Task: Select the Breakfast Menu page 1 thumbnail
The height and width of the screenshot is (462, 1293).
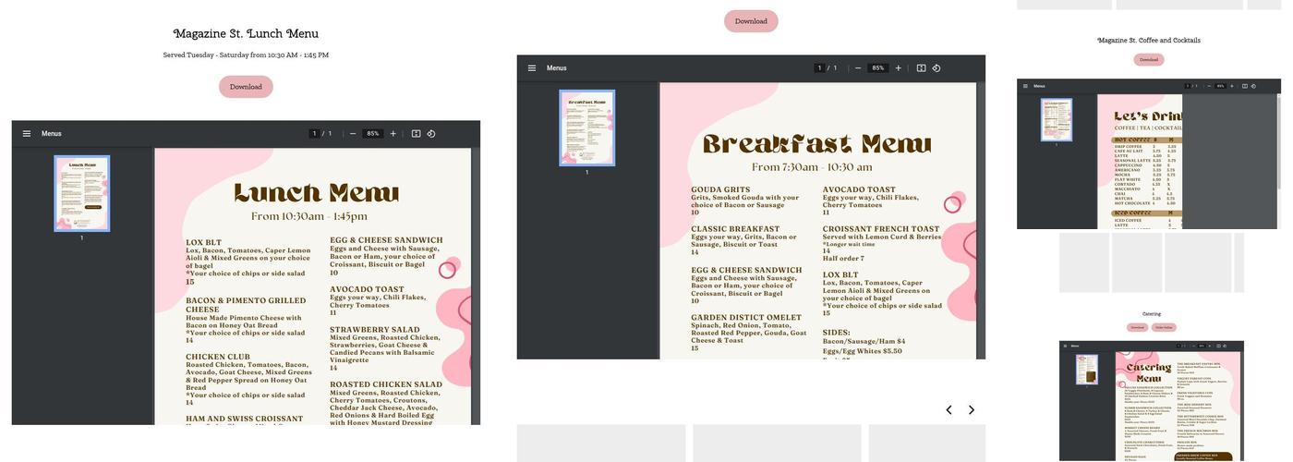Action: [586, 128]
